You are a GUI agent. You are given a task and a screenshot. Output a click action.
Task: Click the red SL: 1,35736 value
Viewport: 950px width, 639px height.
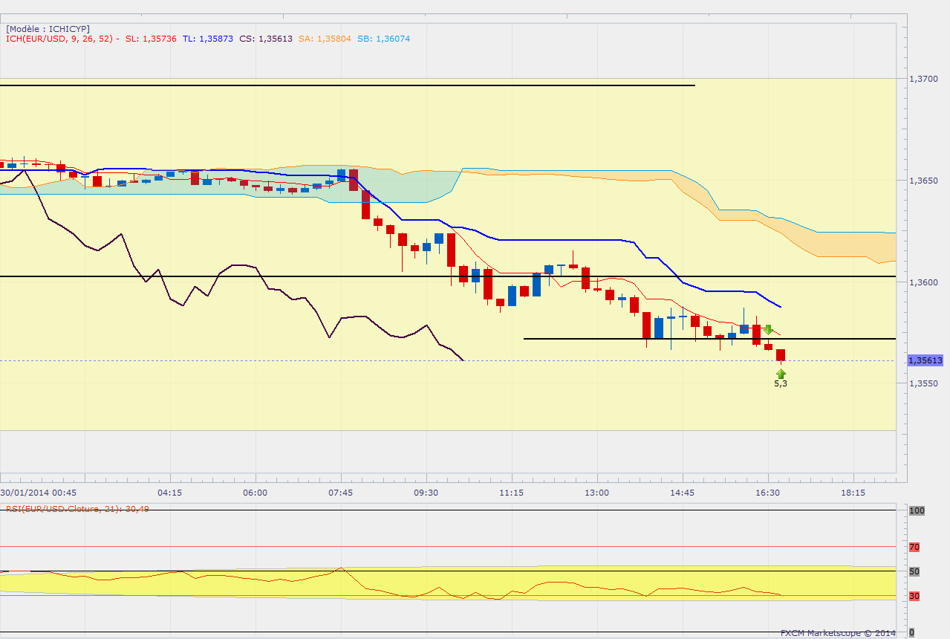click(151, 39)
